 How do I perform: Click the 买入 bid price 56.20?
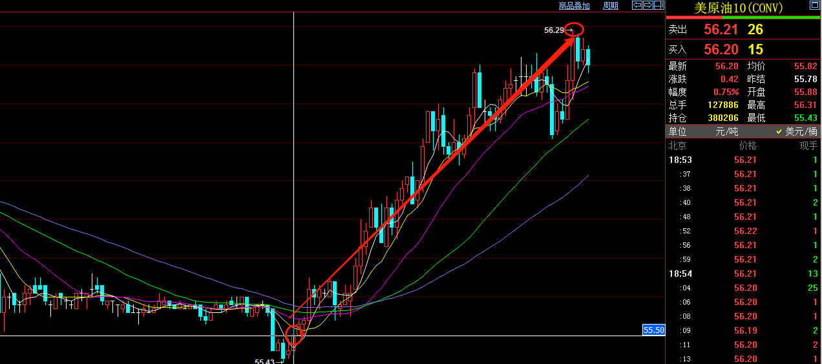[x=721, y=49]
